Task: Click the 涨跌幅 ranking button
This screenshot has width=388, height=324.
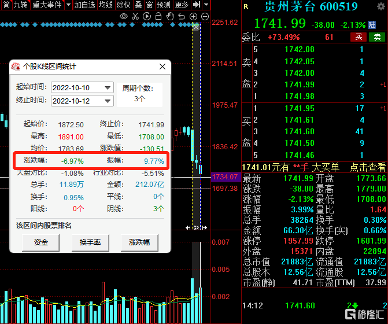Action: click(x=139, y=242)
